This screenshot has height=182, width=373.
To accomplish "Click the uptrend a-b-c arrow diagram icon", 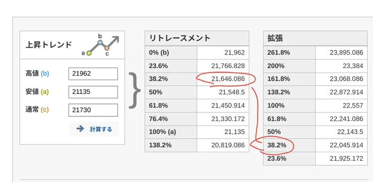I will (100, 45).
